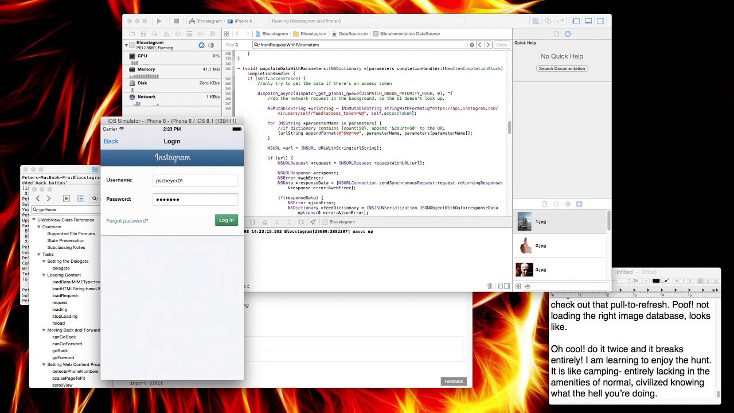Switch media library to icon grid view
734x413 pixels.
[x=518, y=286]
